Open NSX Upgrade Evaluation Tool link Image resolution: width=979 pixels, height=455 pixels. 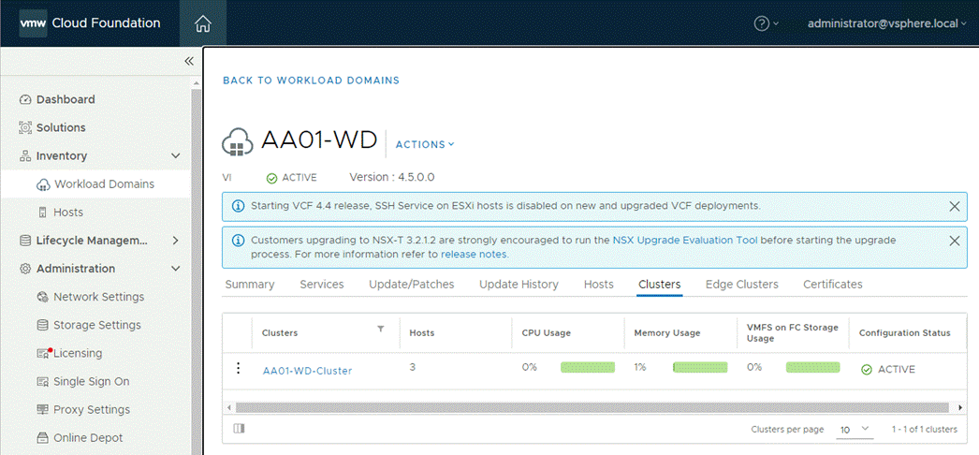[x=685, y=241]
